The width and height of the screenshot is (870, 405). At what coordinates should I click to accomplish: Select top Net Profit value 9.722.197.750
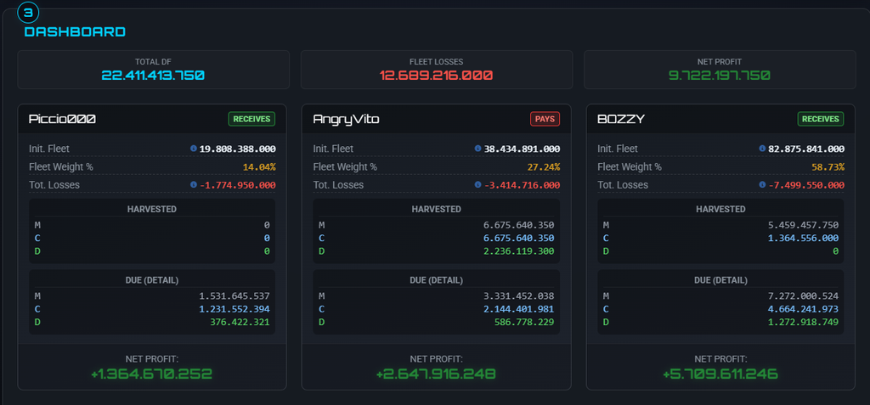(719, 75)
